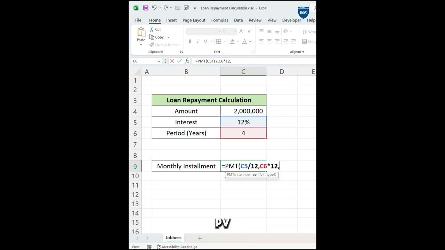Expand the Copy options arrow
This screenshot has width=445, height=250.
168,37
